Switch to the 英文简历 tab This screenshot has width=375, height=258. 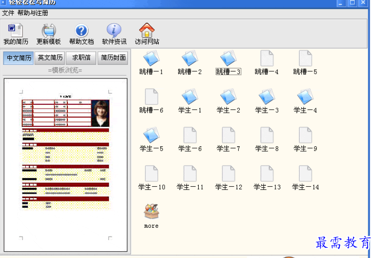(x=50, y=58)
